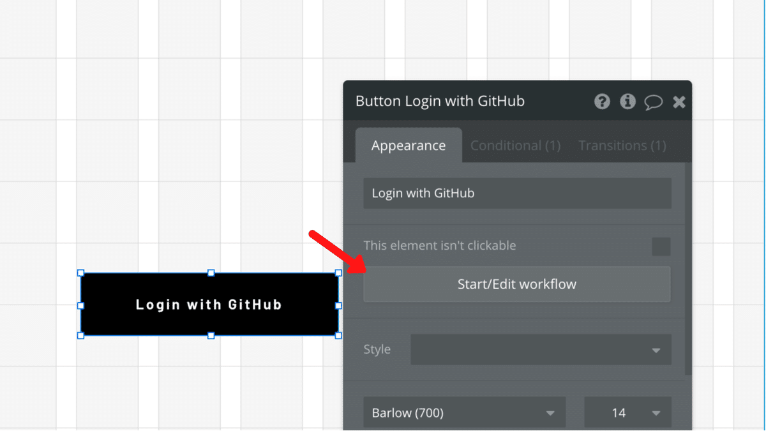Screen dimensions: 766x431
Task: Click the bottom-right resize handle of the button
Action: [338, 335]
